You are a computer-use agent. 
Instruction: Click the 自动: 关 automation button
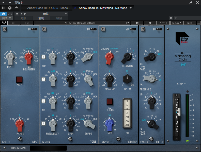point(7,18)
